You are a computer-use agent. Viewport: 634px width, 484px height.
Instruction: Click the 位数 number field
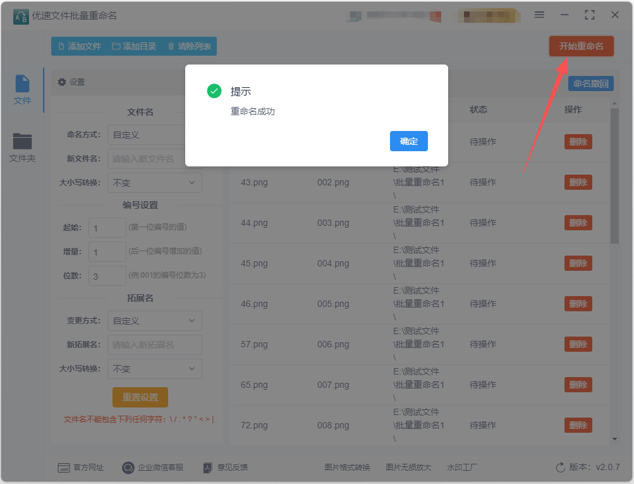[x=107, y=276]
